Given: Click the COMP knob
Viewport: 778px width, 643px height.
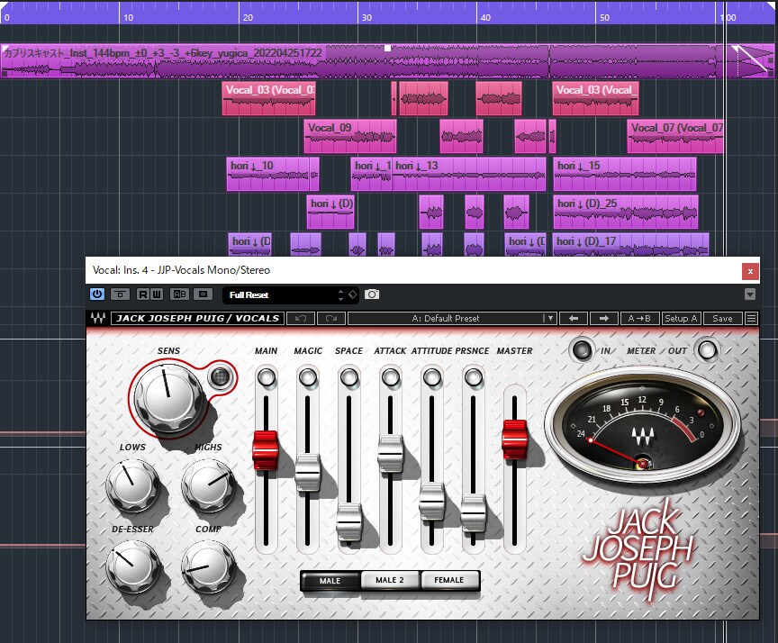Looking at the screenshot, I should (x=207, y=567).
